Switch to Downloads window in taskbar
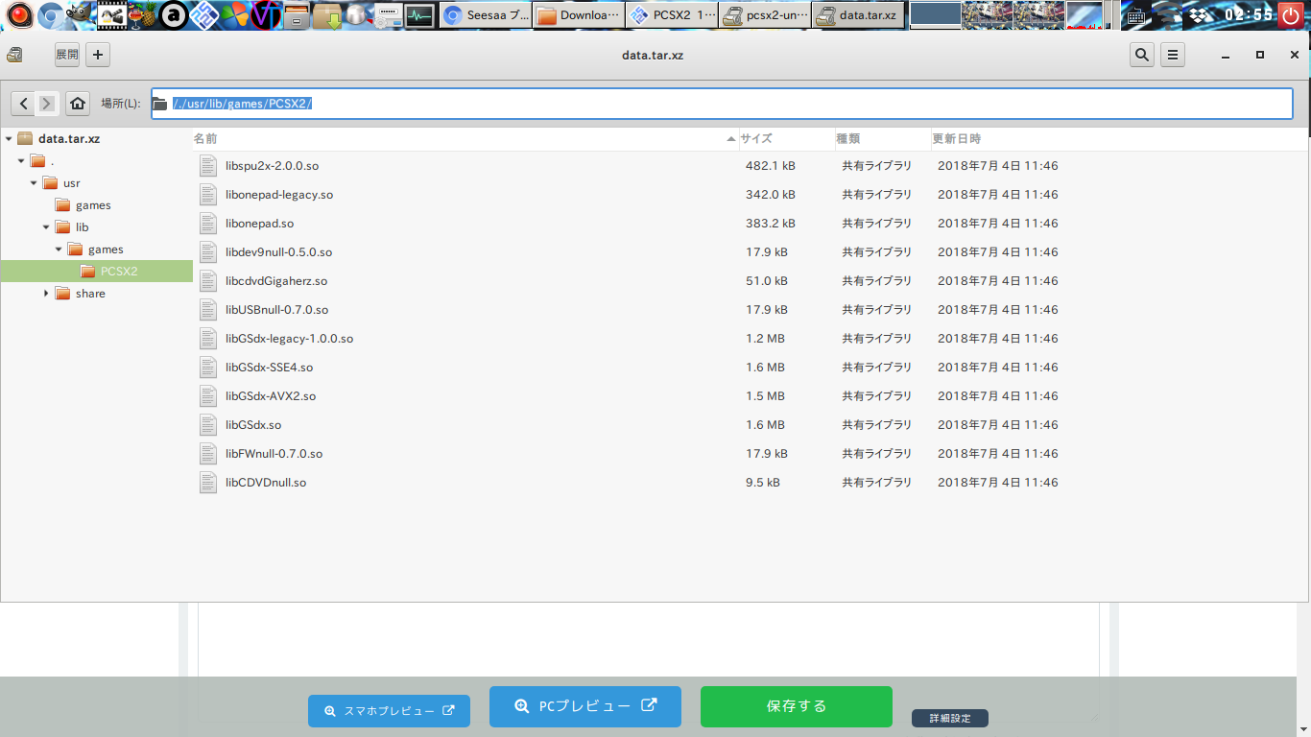The height and width of the screenshot is (737, 1311). tap(578, 15)
